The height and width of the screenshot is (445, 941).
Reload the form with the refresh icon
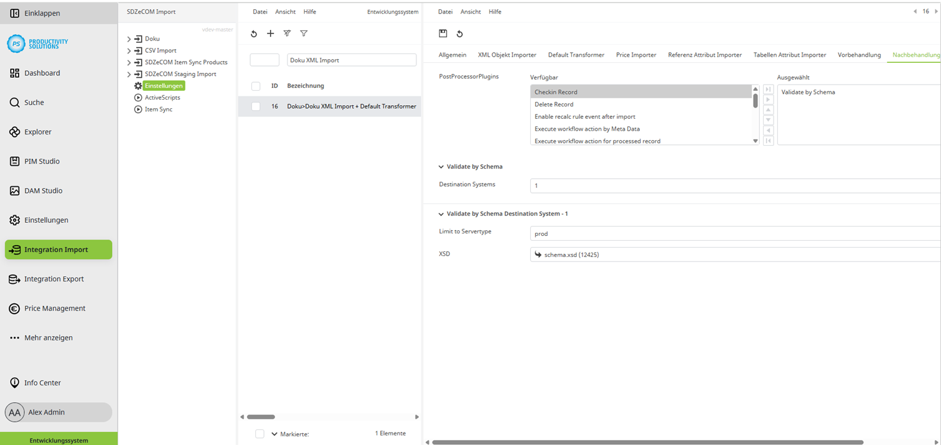pos(459,34)
